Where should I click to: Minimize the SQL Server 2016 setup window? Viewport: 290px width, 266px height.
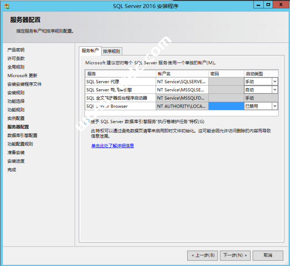(259, 5)
